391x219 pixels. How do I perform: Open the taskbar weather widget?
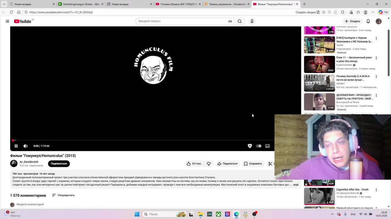(13, 214)
